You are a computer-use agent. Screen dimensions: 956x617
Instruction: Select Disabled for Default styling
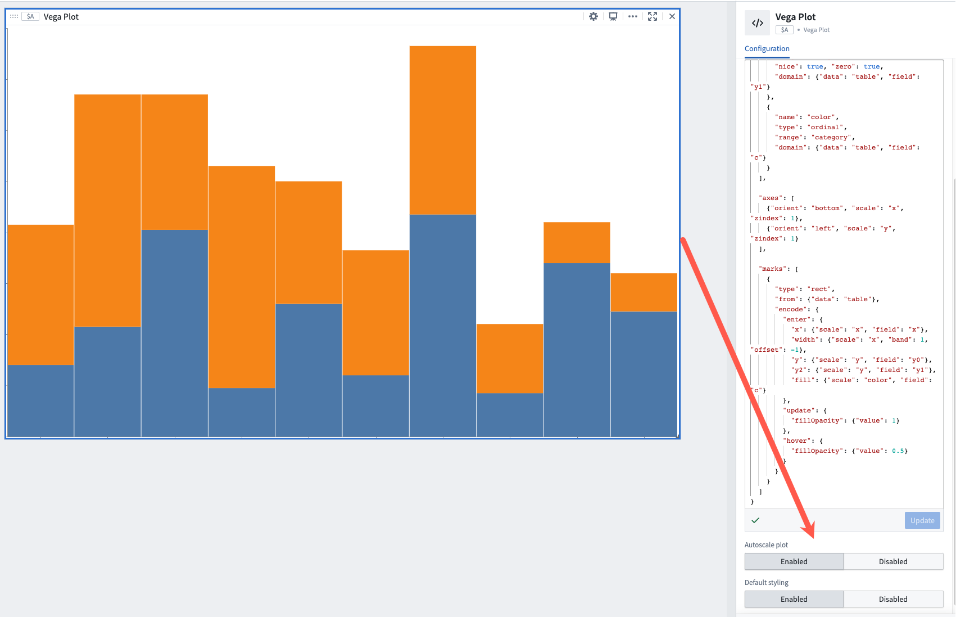coord(893,599)
